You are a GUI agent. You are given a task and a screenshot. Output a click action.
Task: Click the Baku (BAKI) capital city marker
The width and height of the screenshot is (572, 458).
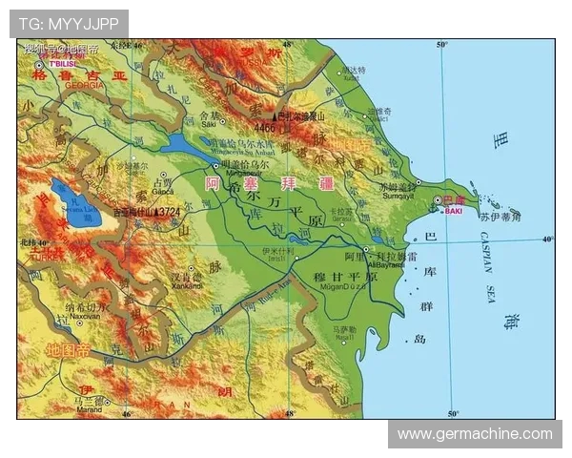[439, 200]
